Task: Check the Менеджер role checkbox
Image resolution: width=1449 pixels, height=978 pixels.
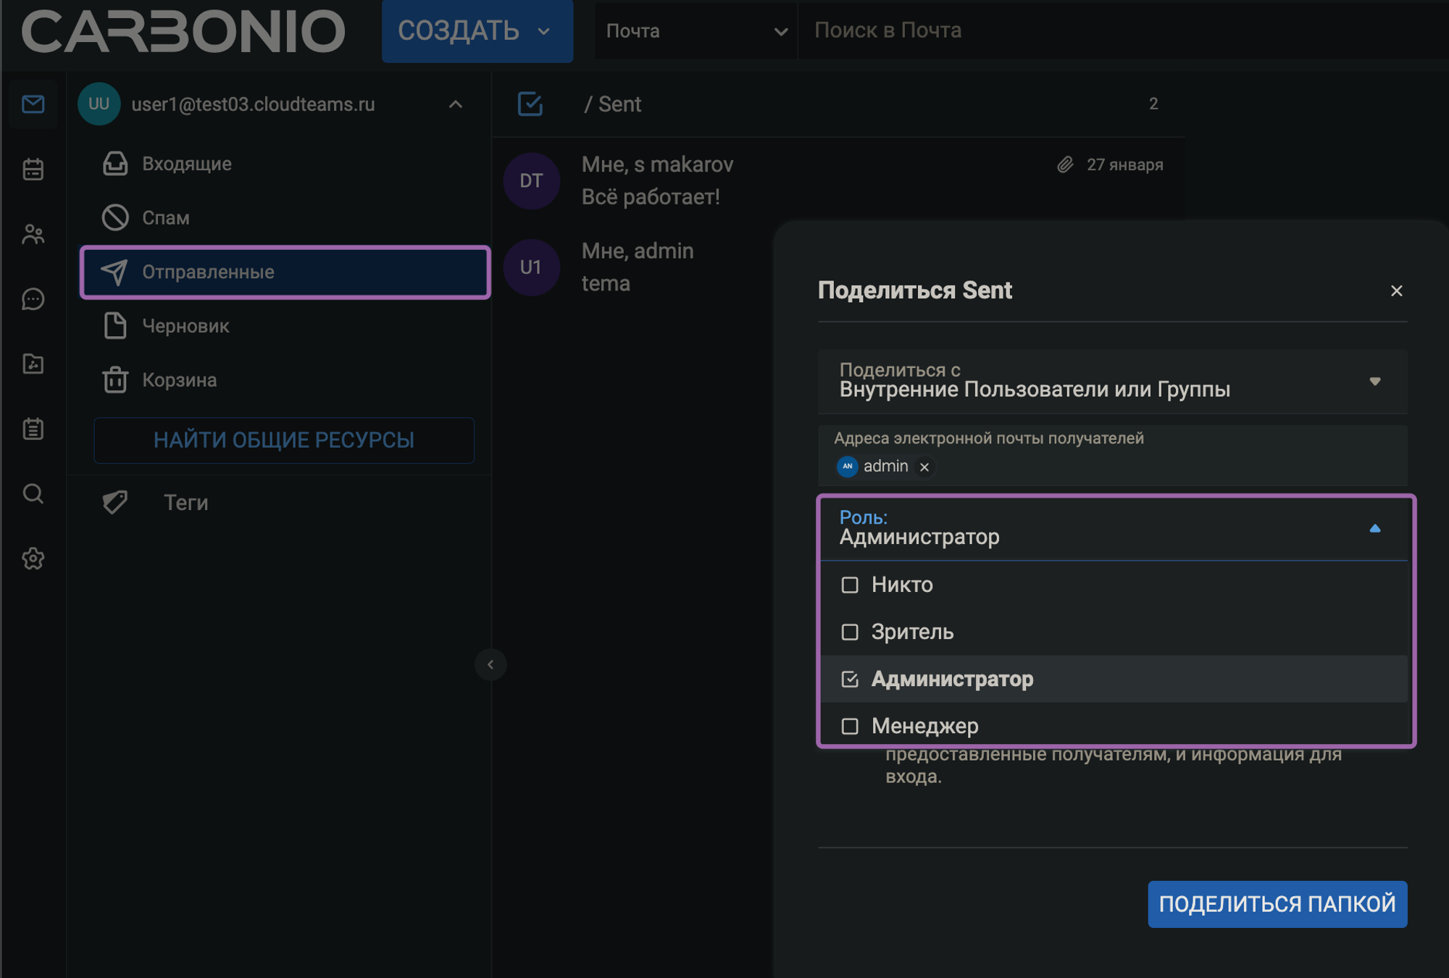Action: 850,726
